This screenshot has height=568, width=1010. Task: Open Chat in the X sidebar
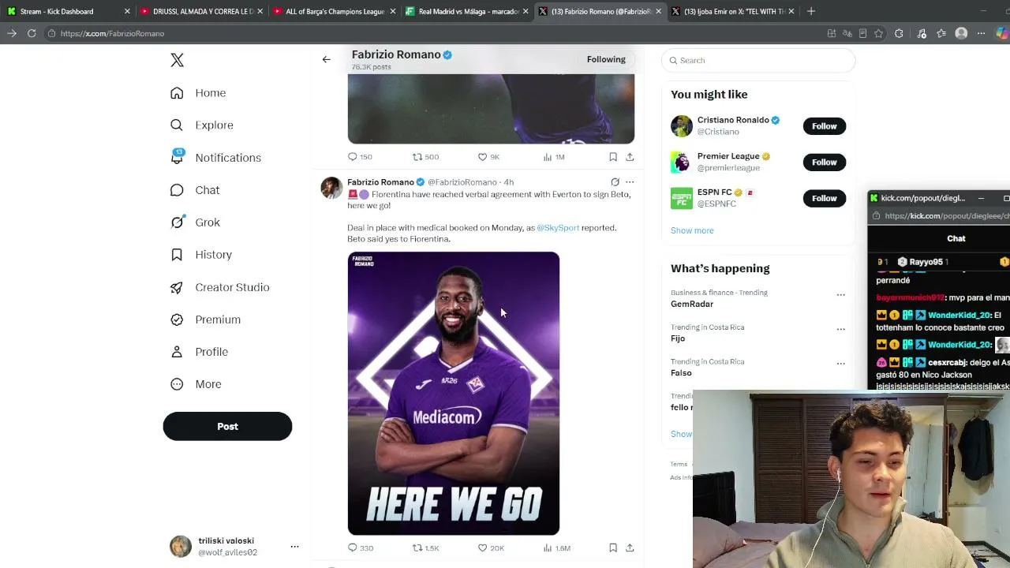[x=195, y=190]
